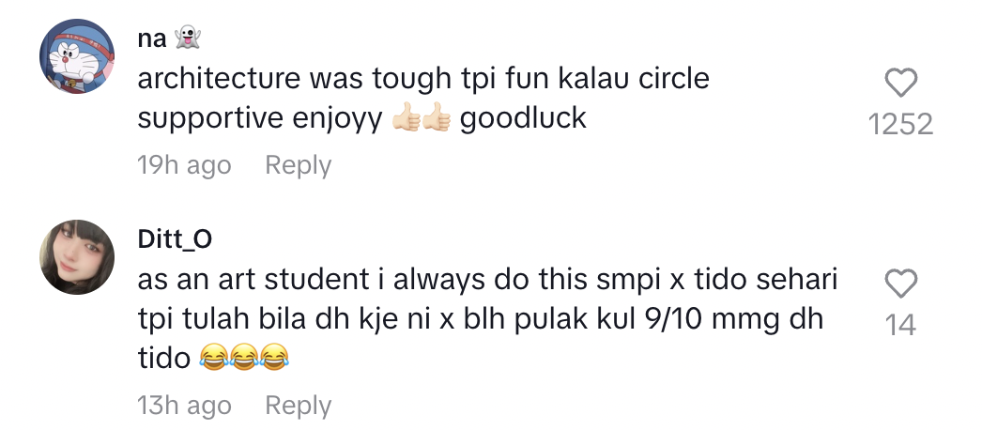Click the as an art student comment text
Viewport: 982px width, 430px height.
[488, 319]
